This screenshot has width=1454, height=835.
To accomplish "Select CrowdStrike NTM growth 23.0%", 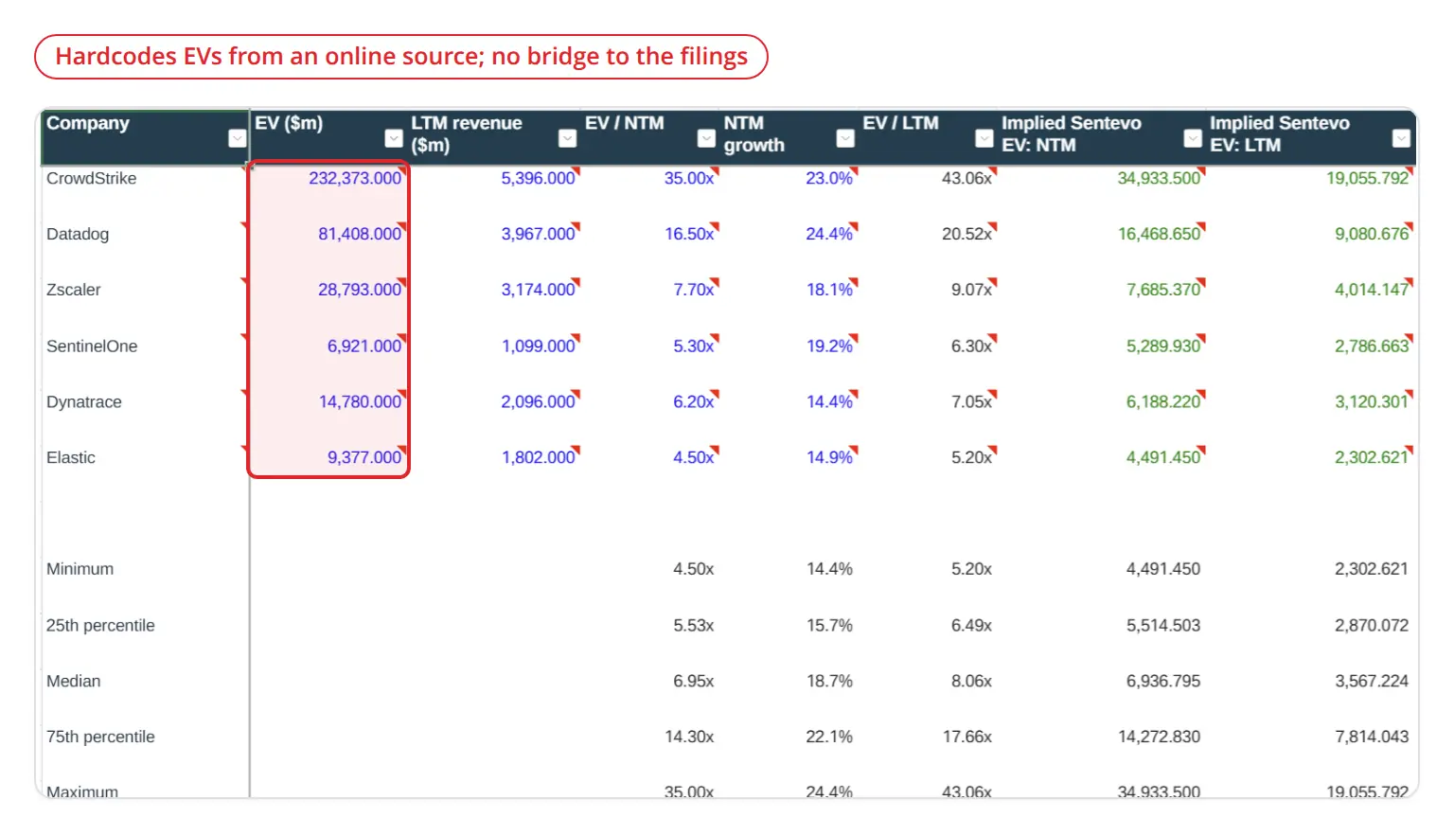I will point(829,179).
